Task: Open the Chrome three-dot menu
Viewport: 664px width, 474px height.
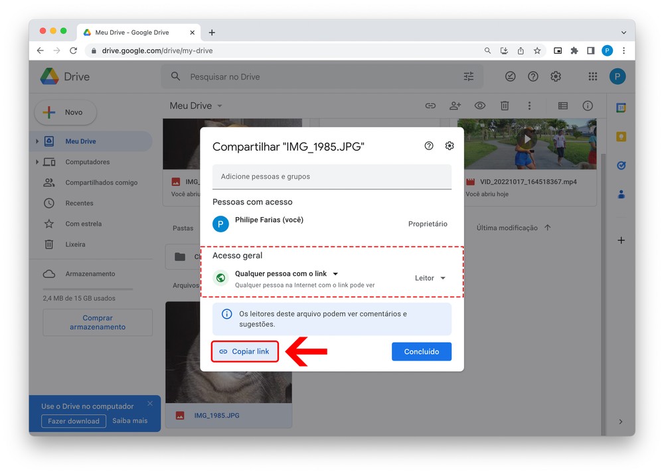Action: pos(623,50)
